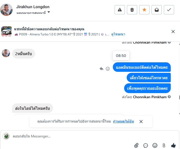This screenshot has height=149, width=180.
Task: Toggle the orange star follow-up marker
Action: (x=144, y=10)
